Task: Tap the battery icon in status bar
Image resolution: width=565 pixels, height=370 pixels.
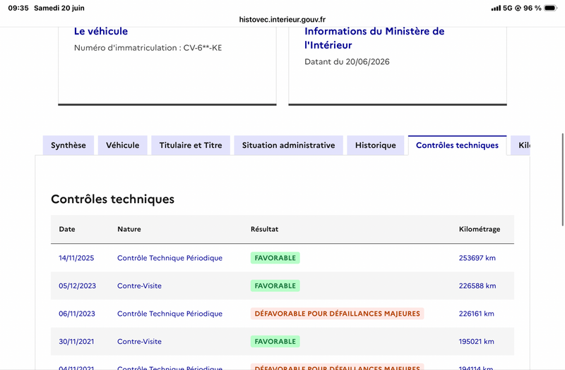Action: [551, 8]
